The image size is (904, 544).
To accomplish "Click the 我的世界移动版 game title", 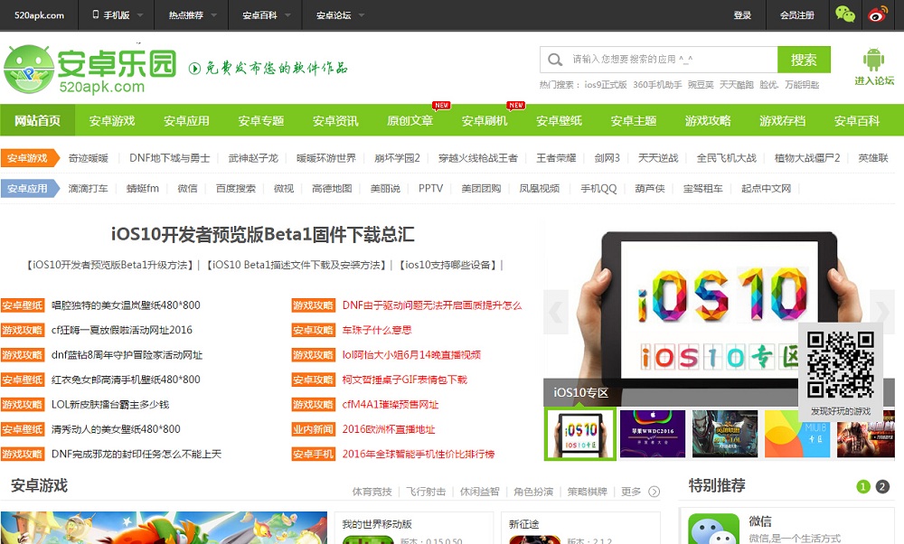I will (x=377, y=524).
